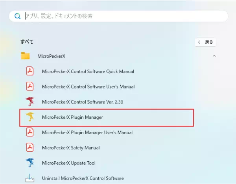
Task: Click the blue Update Tool icon
Action: [x=30, y=163]
